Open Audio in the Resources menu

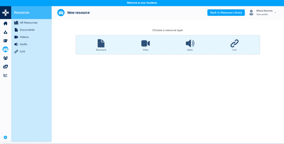tap(23, 44)
